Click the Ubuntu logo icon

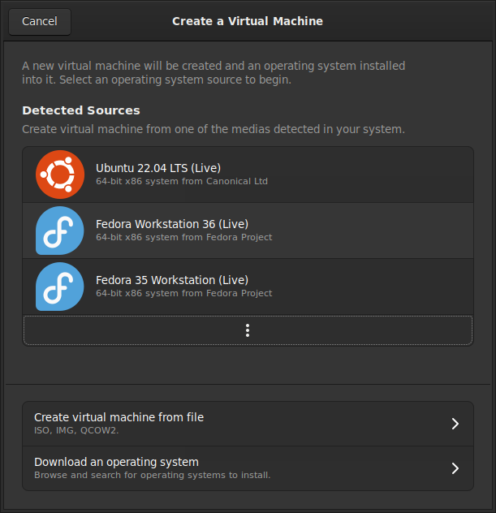coord(60,175)
